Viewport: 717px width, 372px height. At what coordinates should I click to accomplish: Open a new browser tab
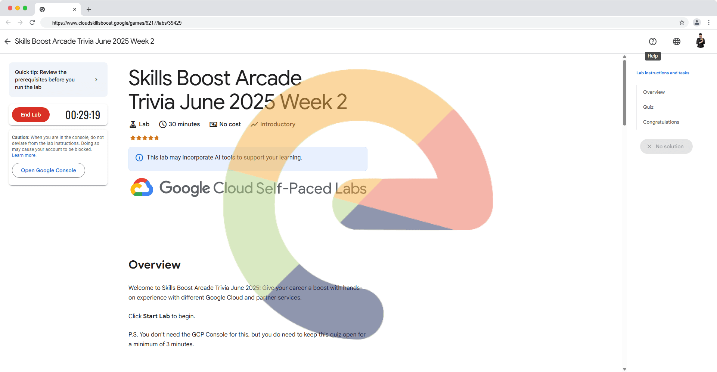(89, 9)
